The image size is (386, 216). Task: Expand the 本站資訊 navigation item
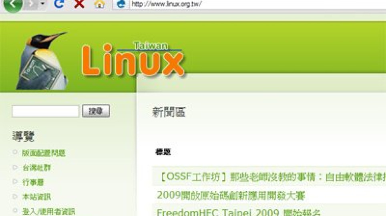(x=15, y=196)
